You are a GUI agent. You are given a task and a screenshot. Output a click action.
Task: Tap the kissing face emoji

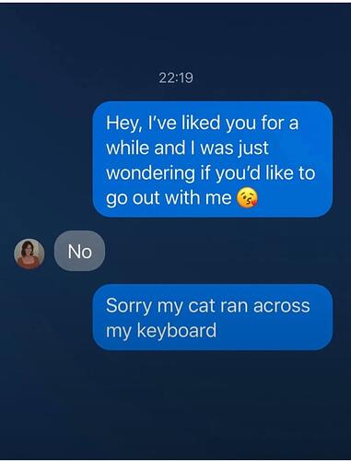coord(247,198)
